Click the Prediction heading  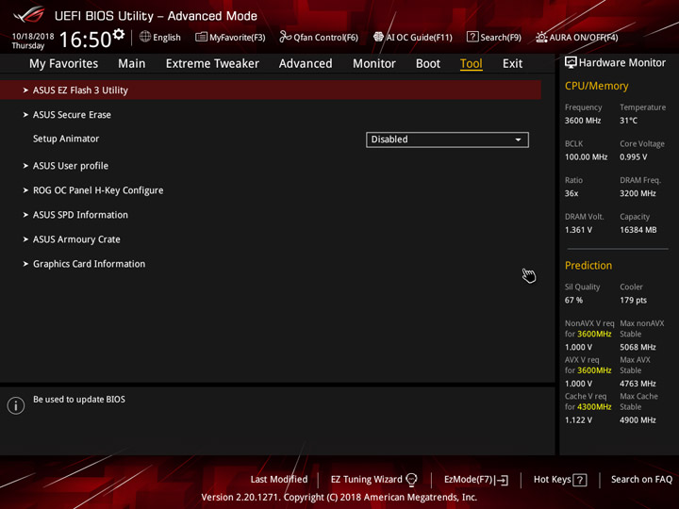[x=588, y=265]
